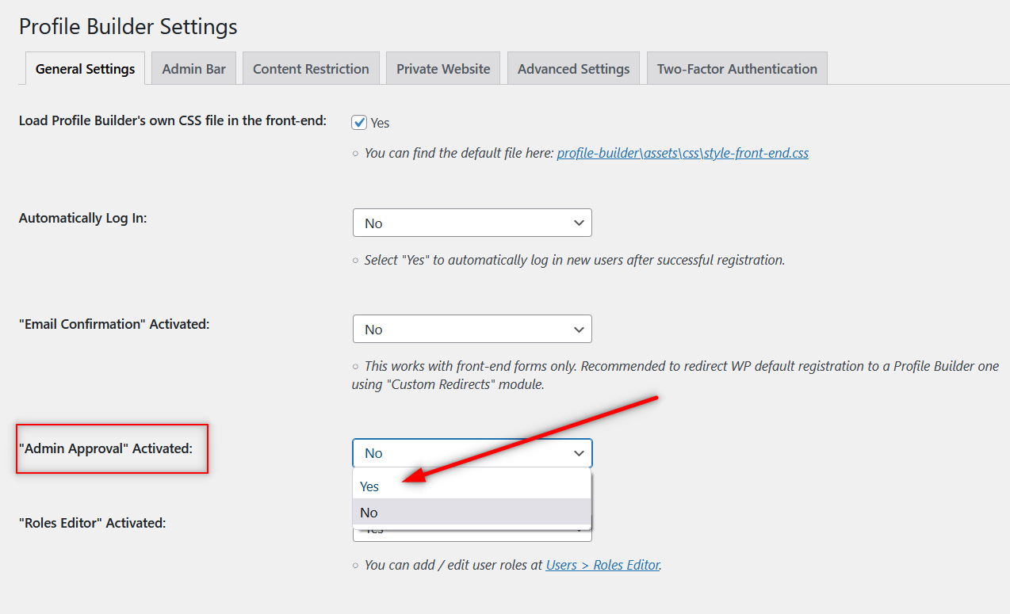
Task: Switch to the General Settings tab
Action: [85, 69]
